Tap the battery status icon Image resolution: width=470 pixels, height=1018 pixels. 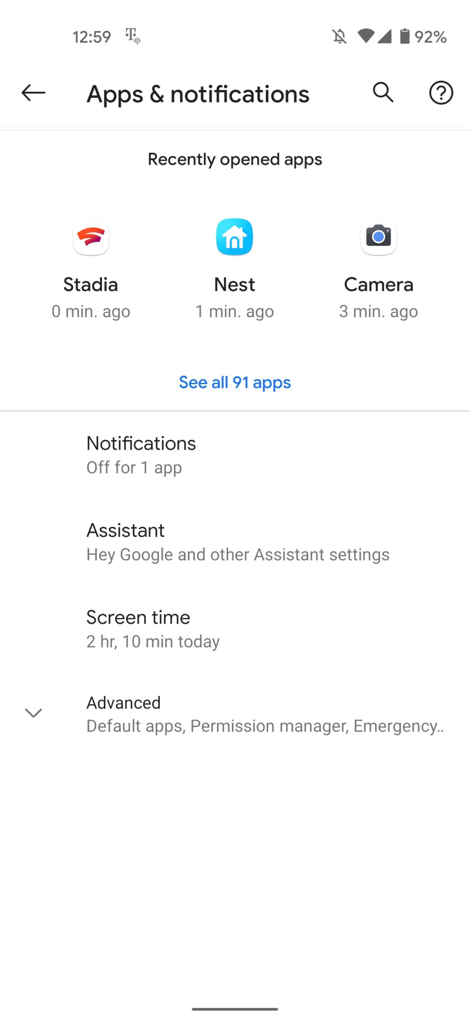point(404,37)
